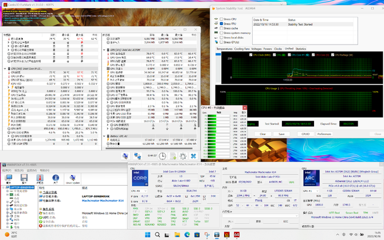Enable Stress local disks checkbox
This screenshot has width=384, height=240.
pyautogui.click(x=221, y=37)
